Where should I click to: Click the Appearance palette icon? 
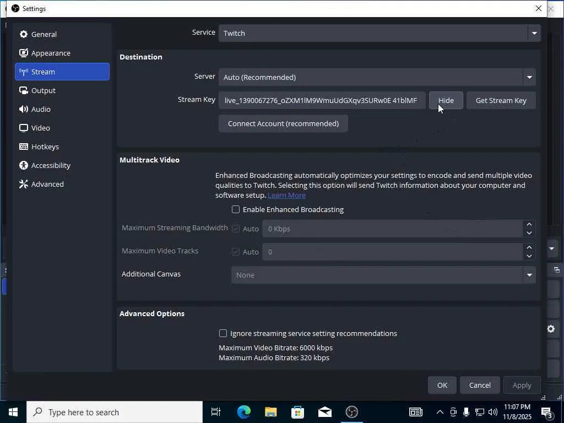click(23, 53)
